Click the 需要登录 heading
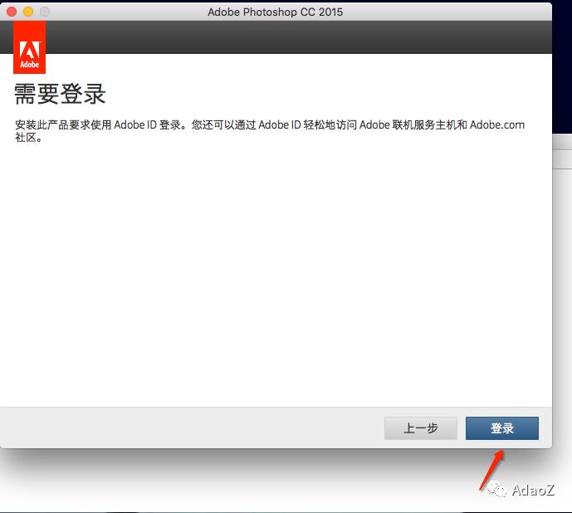This screenshot has width=572, height=513. click(61, 93)
